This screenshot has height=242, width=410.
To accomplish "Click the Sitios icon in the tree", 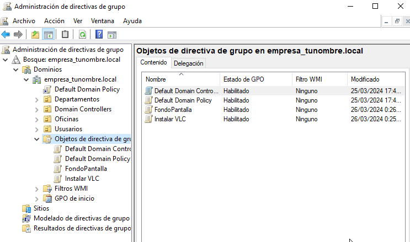I will click(x=26, y=208).
